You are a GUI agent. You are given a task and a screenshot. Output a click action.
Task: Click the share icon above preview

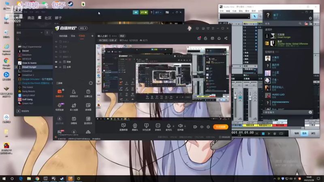tap(226, 38)
